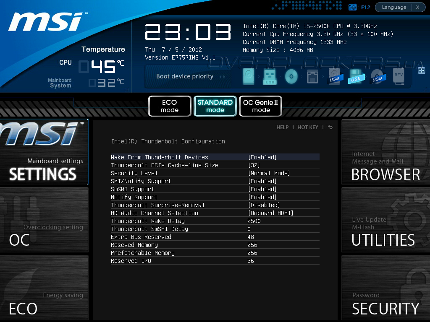Open the SECURITY password panel
The height and width of the screenshot is (322, 430).
pyautogui.click(x=386, y=288)
